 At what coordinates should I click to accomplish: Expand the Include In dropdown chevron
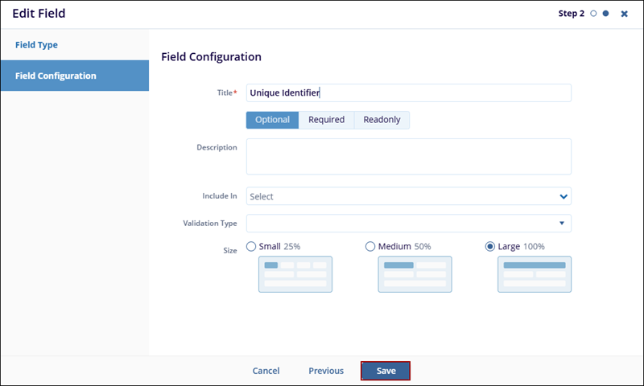tap(563, 196)
